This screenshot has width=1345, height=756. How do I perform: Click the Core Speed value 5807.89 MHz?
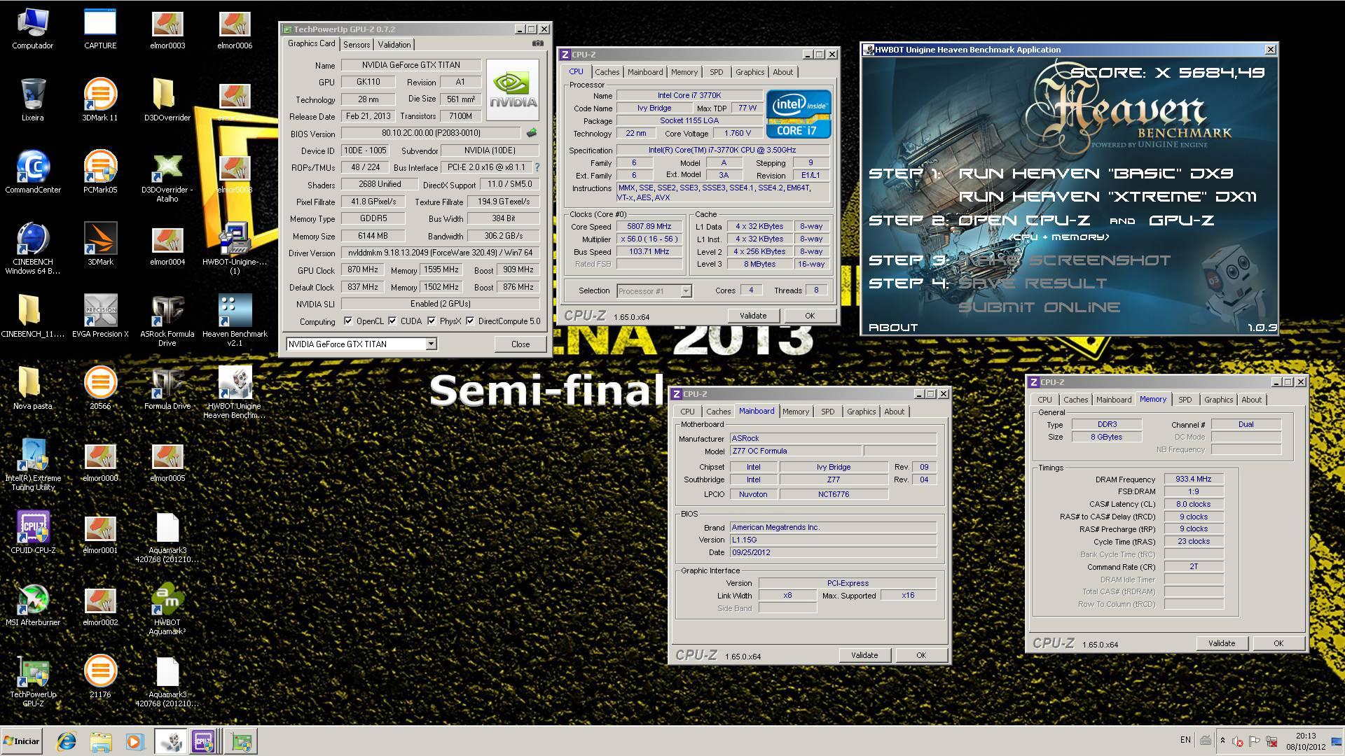tap(649, 227)
